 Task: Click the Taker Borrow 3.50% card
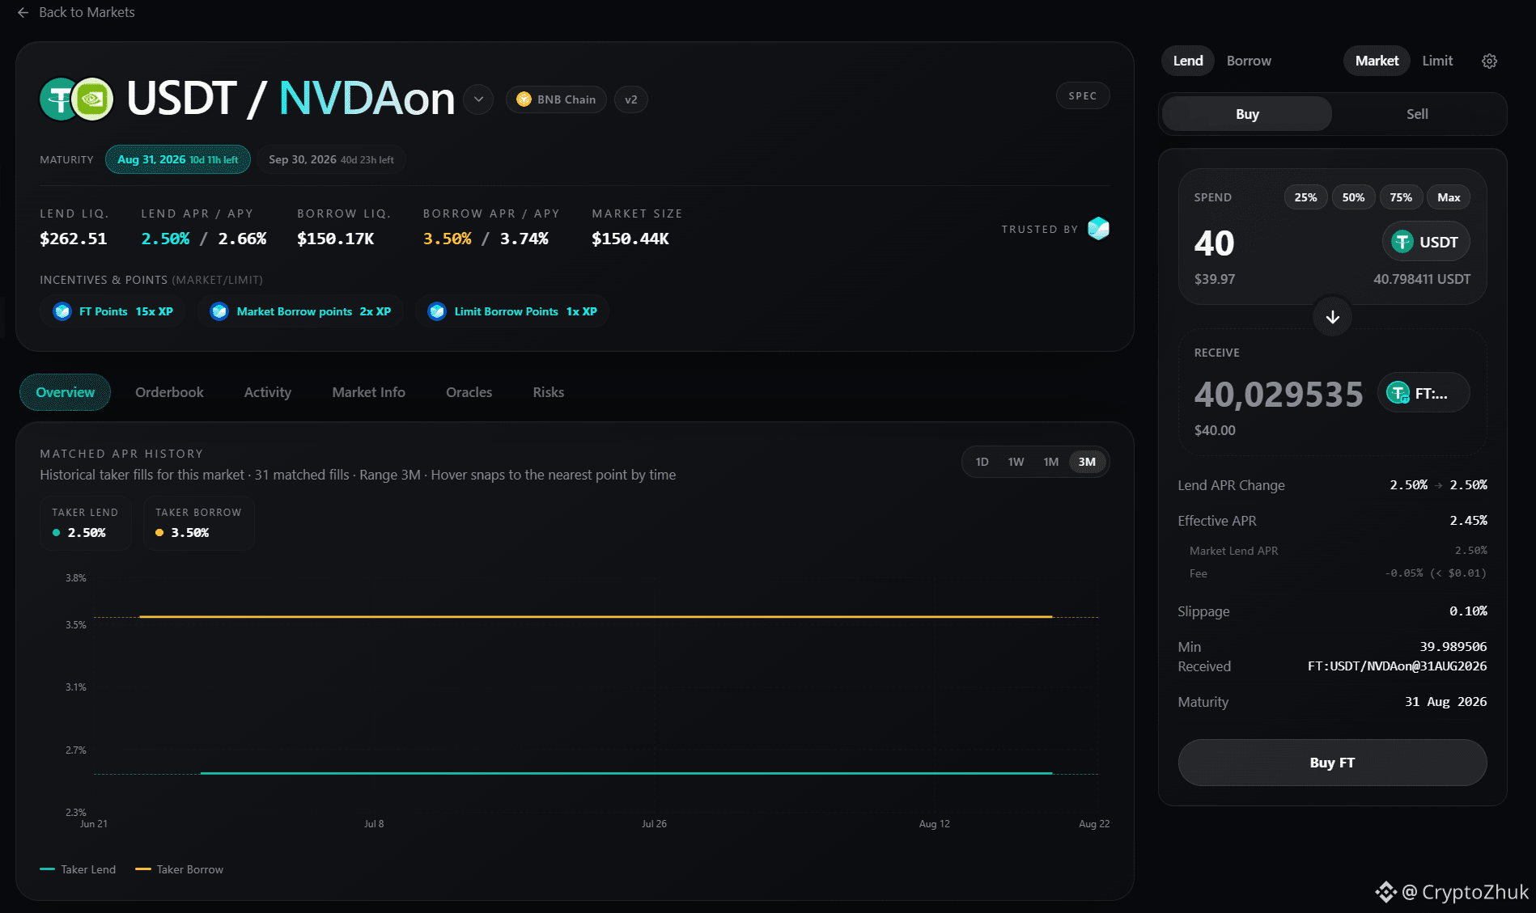pyautogui.click(x=199, y=523)
